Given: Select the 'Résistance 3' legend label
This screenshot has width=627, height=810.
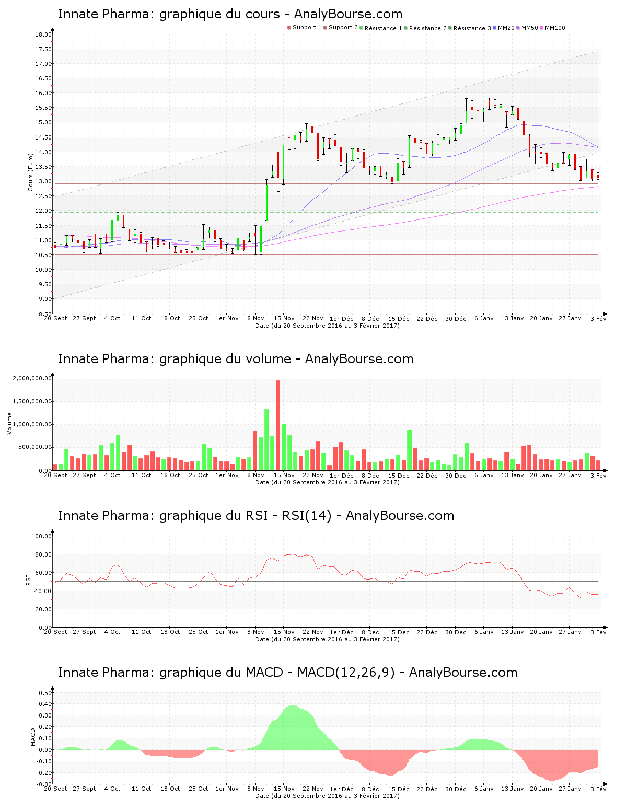Looking at the screenshot, I should pyautogui.click(x=472, y=28).
